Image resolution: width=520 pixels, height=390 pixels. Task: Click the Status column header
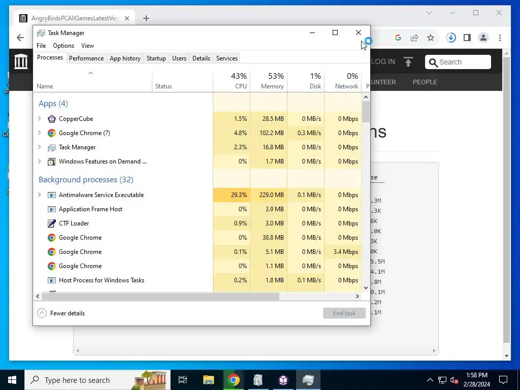[182, 81]
